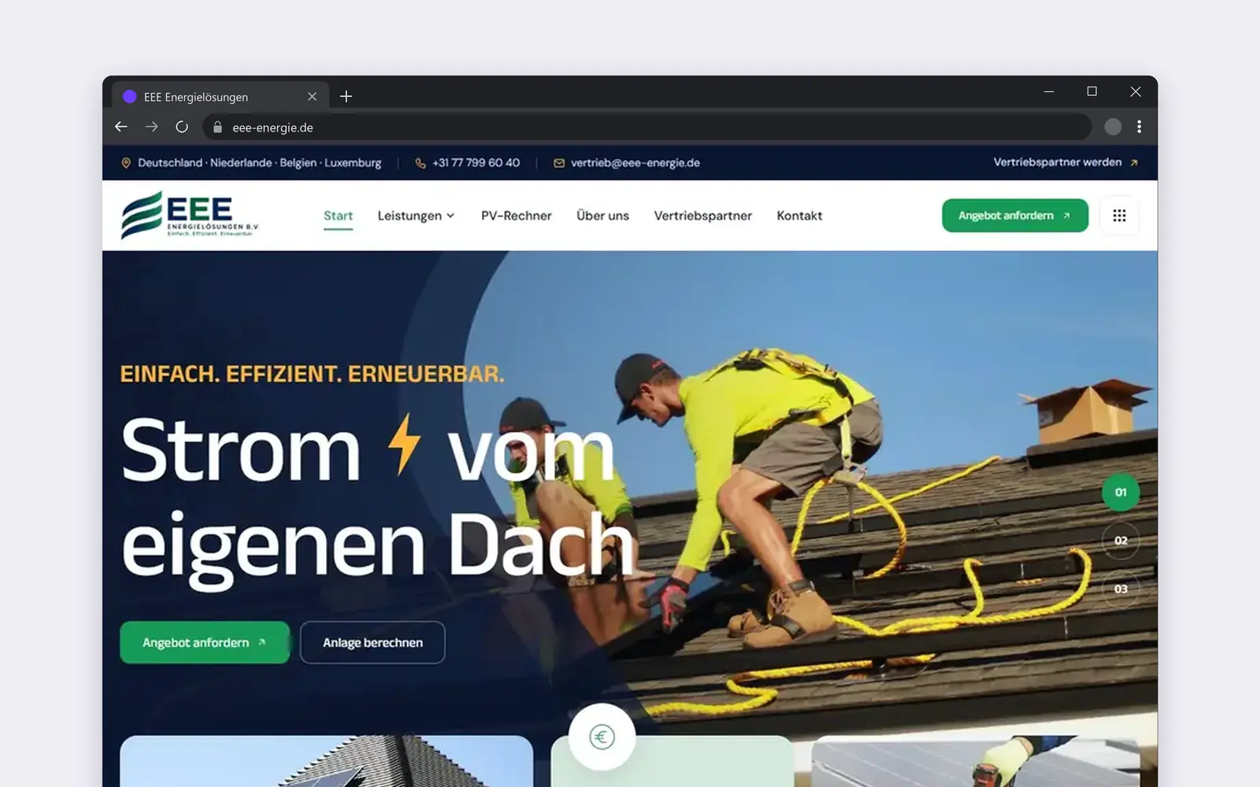The image size is (1260, 787).
Task: Click the envelope icon beside the email address
Action: point(559,163)
